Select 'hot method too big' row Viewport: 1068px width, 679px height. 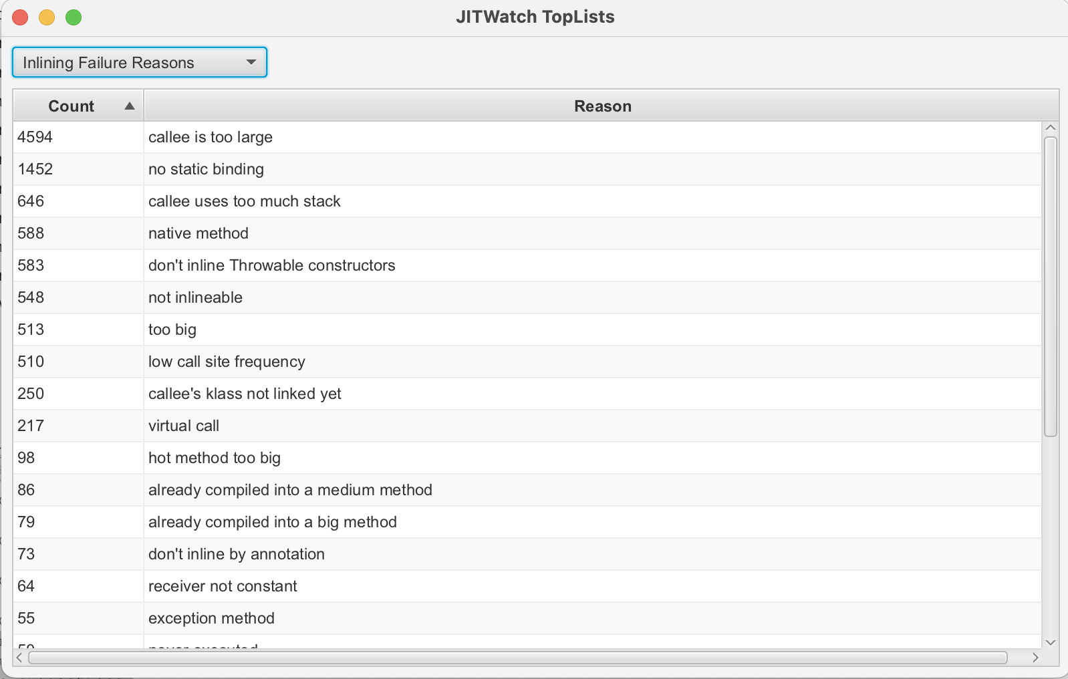[527, 458]
